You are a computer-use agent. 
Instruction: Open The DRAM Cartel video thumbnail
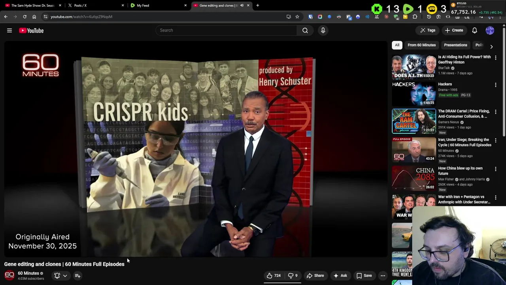[414, 121]
